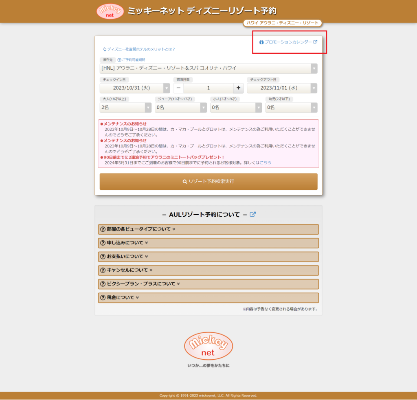Click question icon on 部屋の各ビュータイプについて row
The height and width of the screenshot is (400, 417).
tap(103, 229)
